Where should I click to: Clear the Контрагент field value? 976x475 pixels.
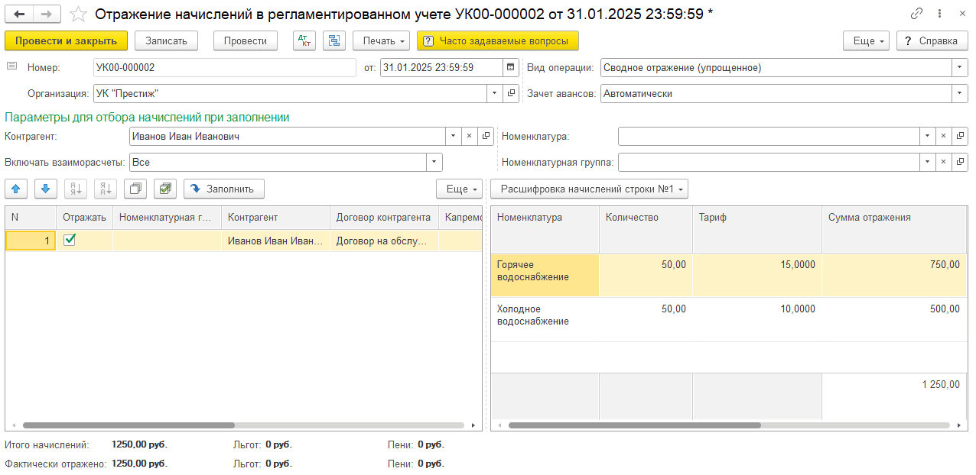(x=469, y=136)
